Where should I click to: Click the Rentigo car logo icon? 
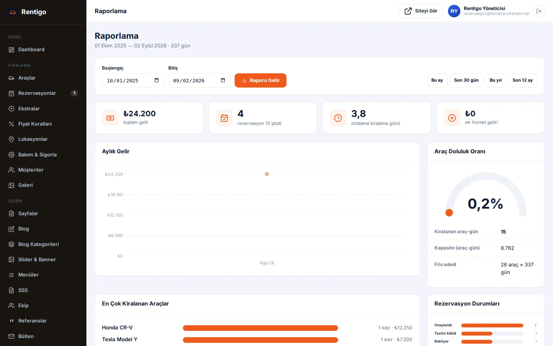[x=13, y=12]
